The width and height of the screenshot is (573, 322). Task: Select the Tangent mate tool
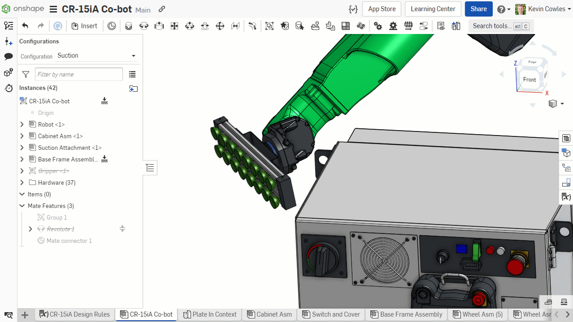pos(252,26)
